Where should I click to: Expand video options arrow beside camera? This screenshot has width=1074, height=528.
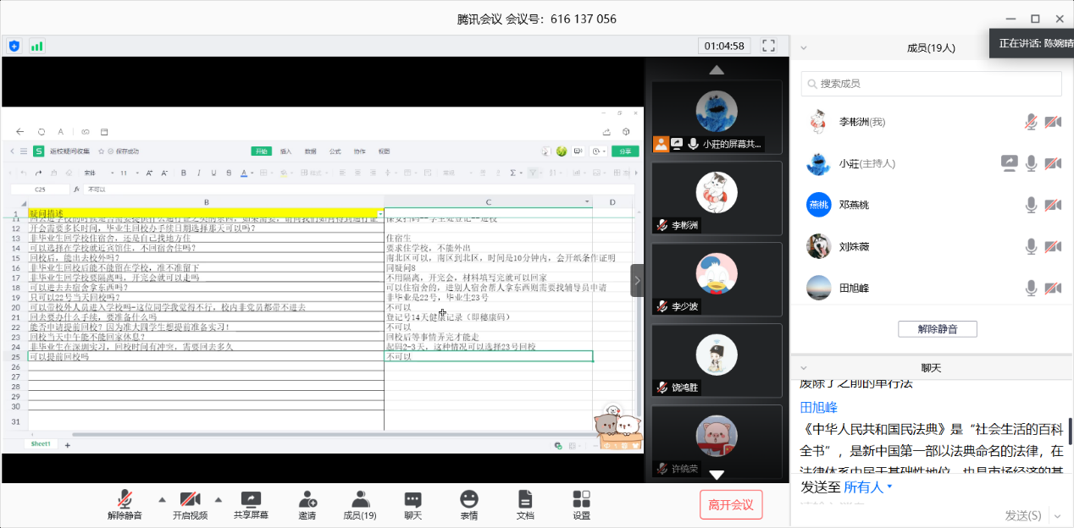(x=218, y=498)
